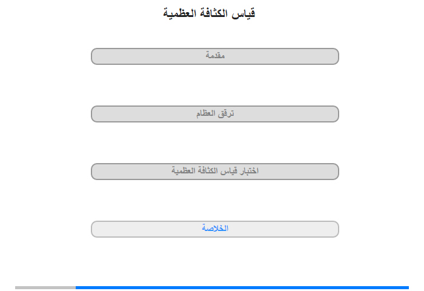The height and width of the screenshot is (291, 424).
Task: Click the الخلاصة blue text label
Action: tap(215, 228)
